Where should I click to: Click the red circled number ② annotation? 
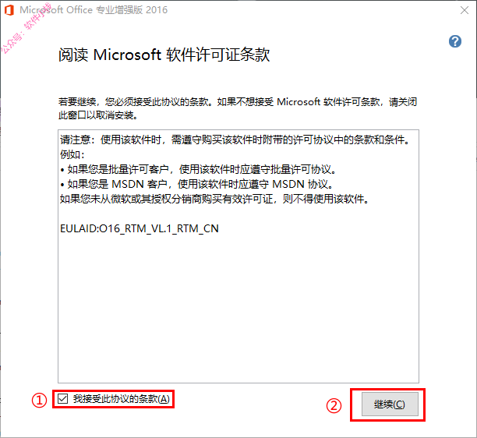334,406
